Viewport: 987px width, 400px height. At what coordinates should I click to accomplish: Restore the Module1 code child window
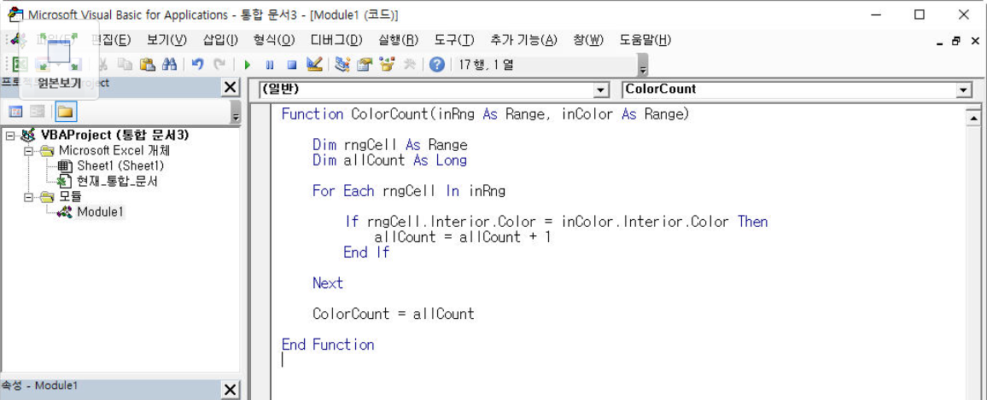(956, 42)
